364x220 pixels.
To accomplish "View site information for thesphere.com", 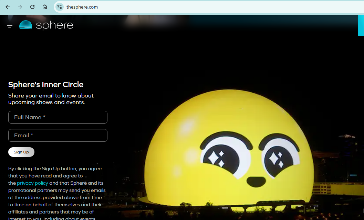I will 60,7.
